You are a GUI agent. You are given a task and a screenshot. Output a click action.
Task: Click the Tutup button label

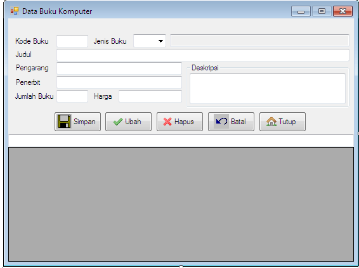[x=287, y=122]
